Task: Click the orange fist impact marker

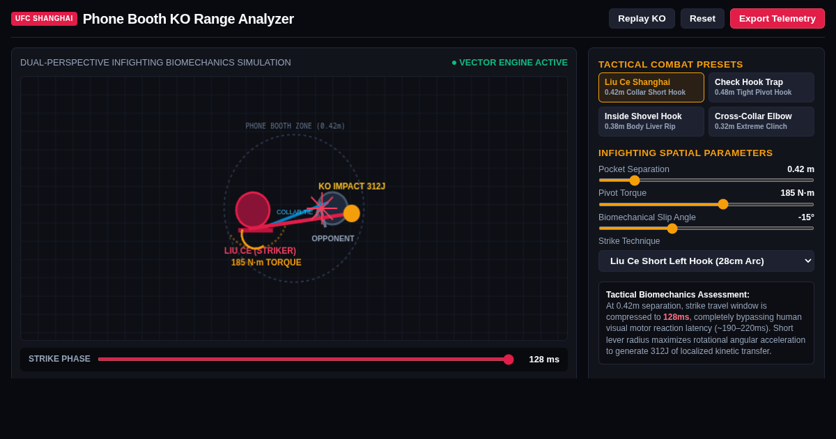Action: tap(352, 213)
